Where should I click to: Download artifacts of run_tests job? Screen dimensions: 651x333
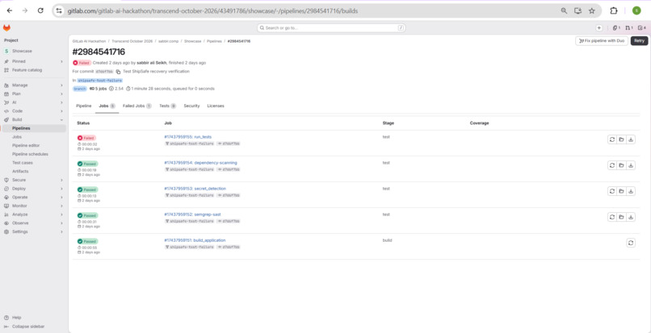click(x=631, y=139)
